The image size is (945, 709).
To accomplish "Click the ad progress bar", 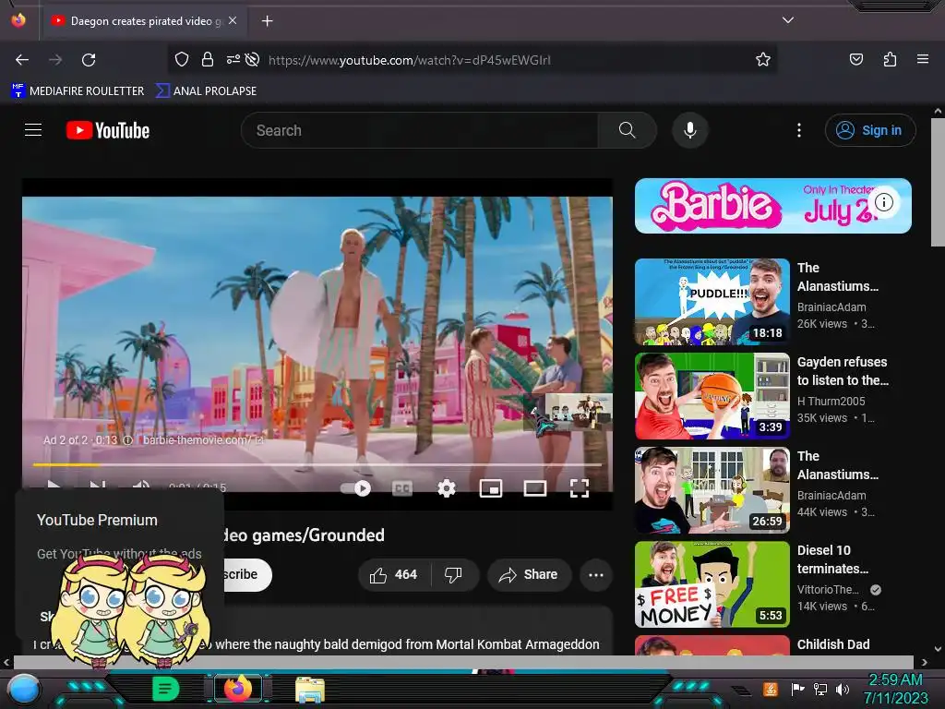I will [317, 465].
